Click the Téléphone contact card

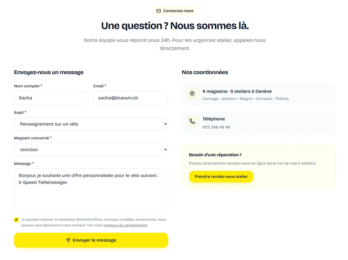[259, 123]
